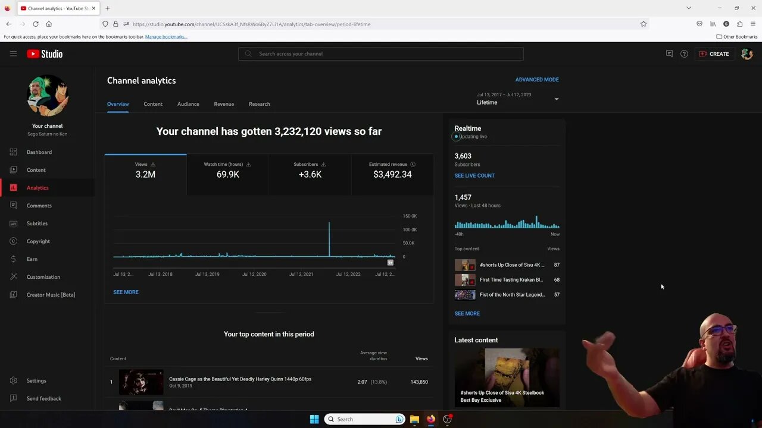This screenshot has height=428, width=762.
Task: Open the help question-mark icon
Action: click(x=684, y=53)
